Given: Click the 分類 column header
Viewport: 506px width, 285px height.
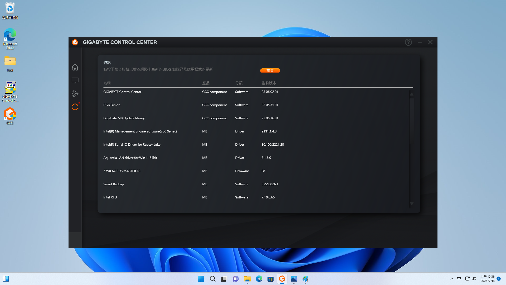Looking at the screenshot, I should pos(239,83).
